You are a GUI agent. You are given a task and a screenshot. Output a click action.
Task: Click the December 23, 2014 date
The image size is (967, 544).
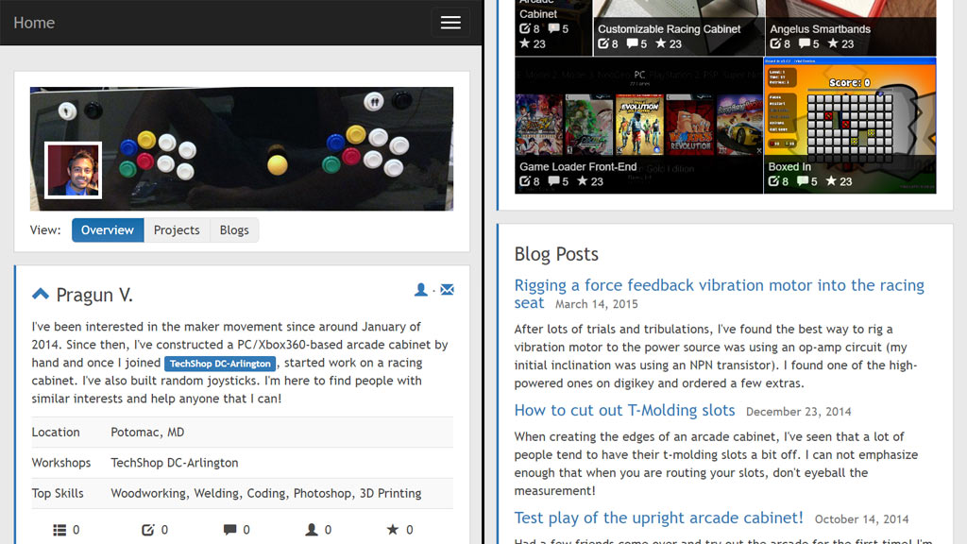tap(799, 412)
